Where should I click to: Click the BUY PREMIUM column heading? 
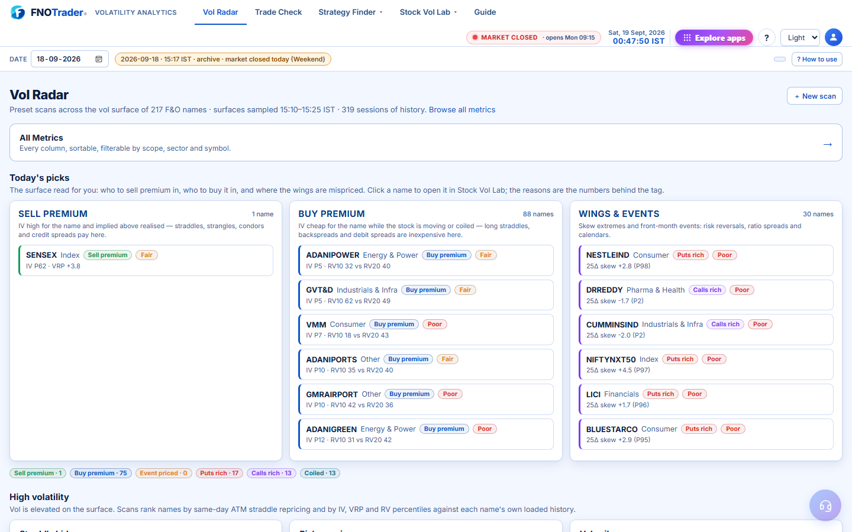[331, 214]
